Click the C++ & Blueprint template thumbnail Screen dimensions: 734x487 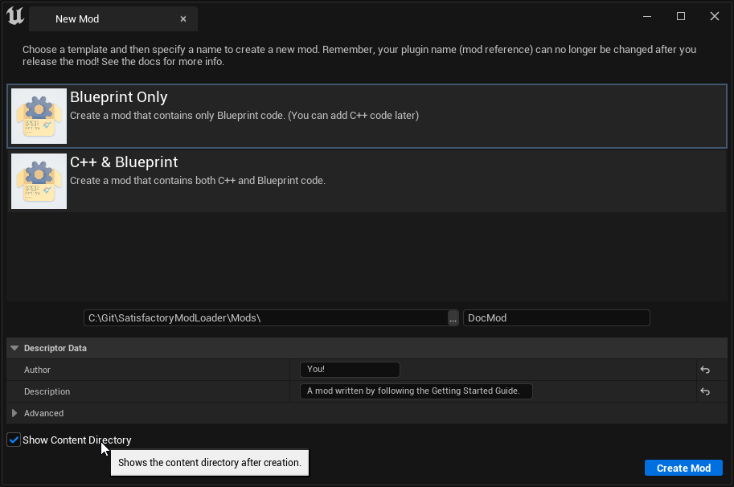tap(39, 181)
